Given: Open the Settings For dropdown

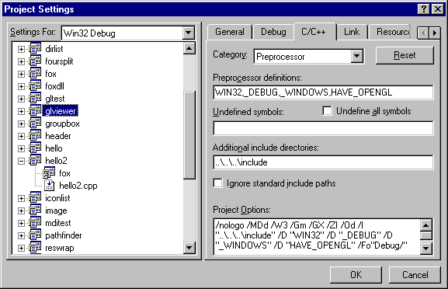Looking at the screenshot, I should [x=189, y=33].
